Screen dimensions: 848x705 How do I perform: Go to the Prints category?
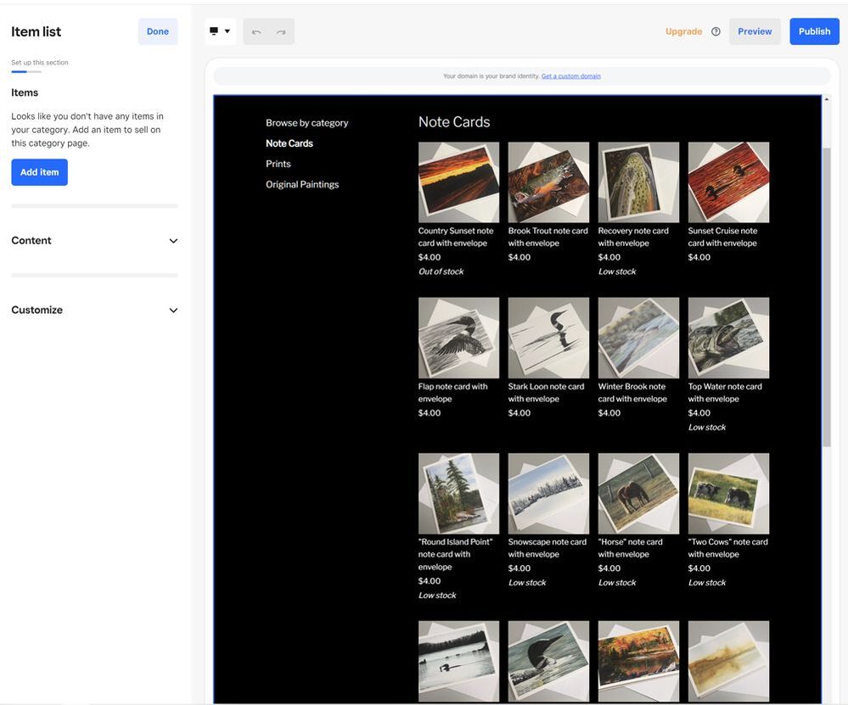(x=278, y=164)
